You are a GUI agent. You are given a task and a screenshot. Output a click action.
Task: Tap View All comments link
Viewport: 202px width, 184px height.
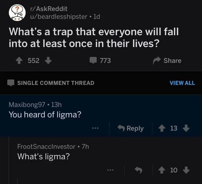pyautogui.click(x=182, y=83)
